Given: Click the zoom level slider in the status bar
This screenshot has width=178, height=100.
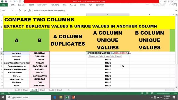Looking at the screenshot, I should [x=163, y=93].
